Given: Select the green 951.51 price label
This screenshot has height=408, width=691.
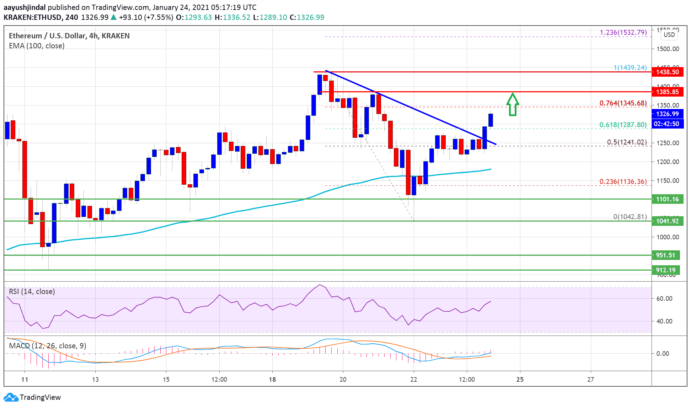Looking at the screenshot, I should coord(665,255).
